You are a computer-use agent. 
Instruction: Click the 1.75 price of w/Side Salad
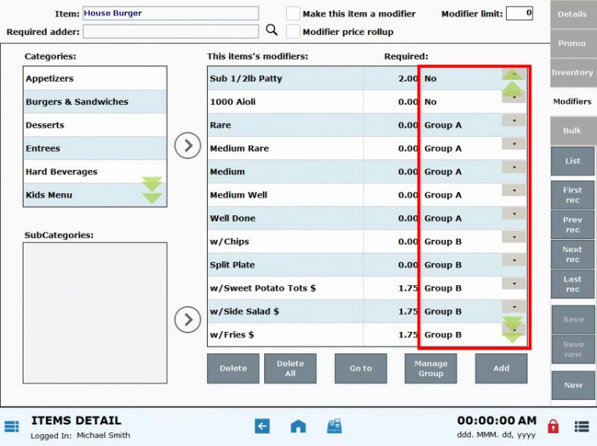pyautogui.click(x=408, y=311)
